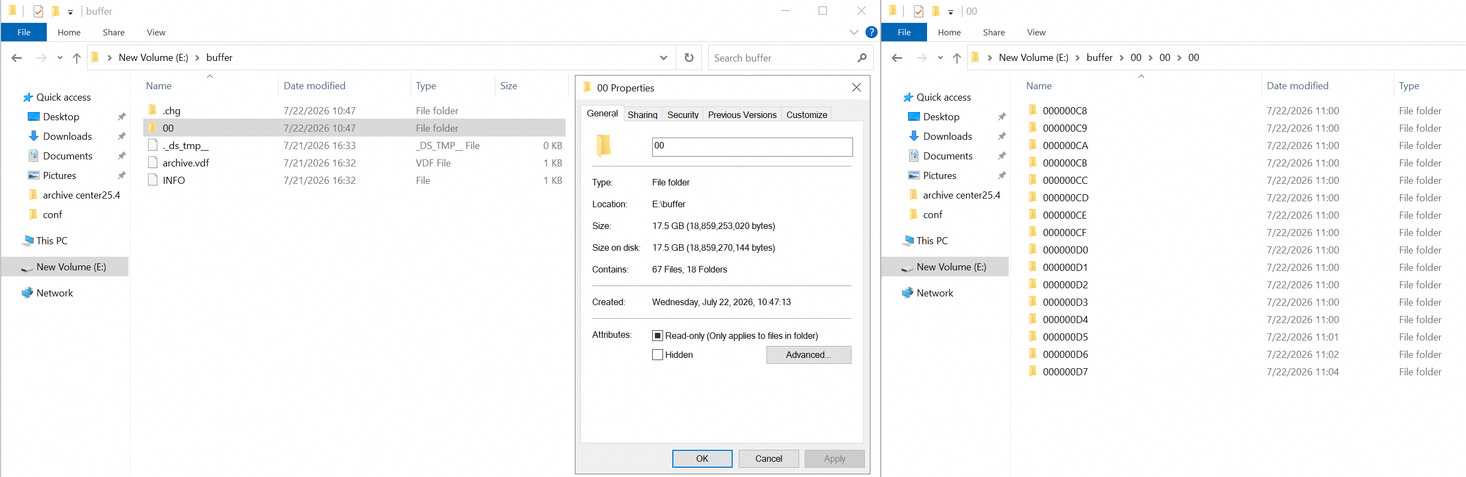
Task: Toggle the Read-only attribute checkbox
Action: click(657, 336)
